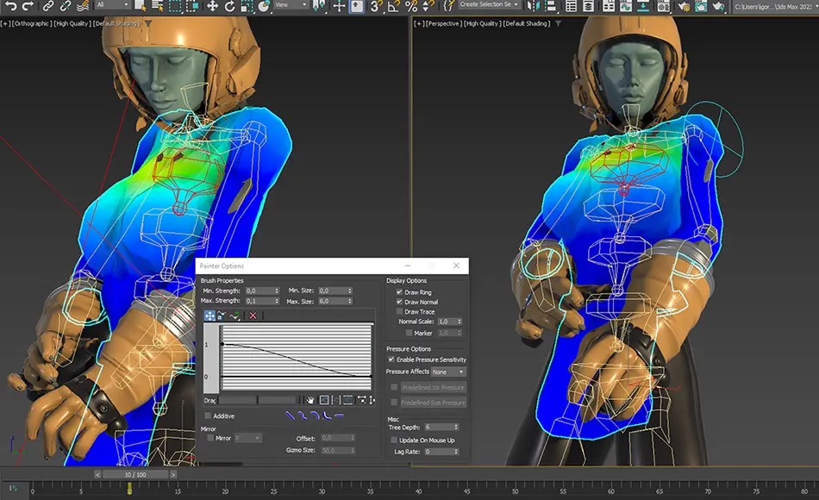Click the Mirror tool icon in toolbar

click(x=532, y=6)
